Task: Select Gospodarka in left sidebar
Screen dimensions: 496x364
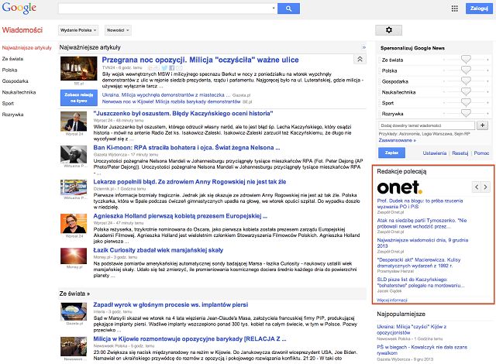Action: pyautogui.click(x=15, y=81)
